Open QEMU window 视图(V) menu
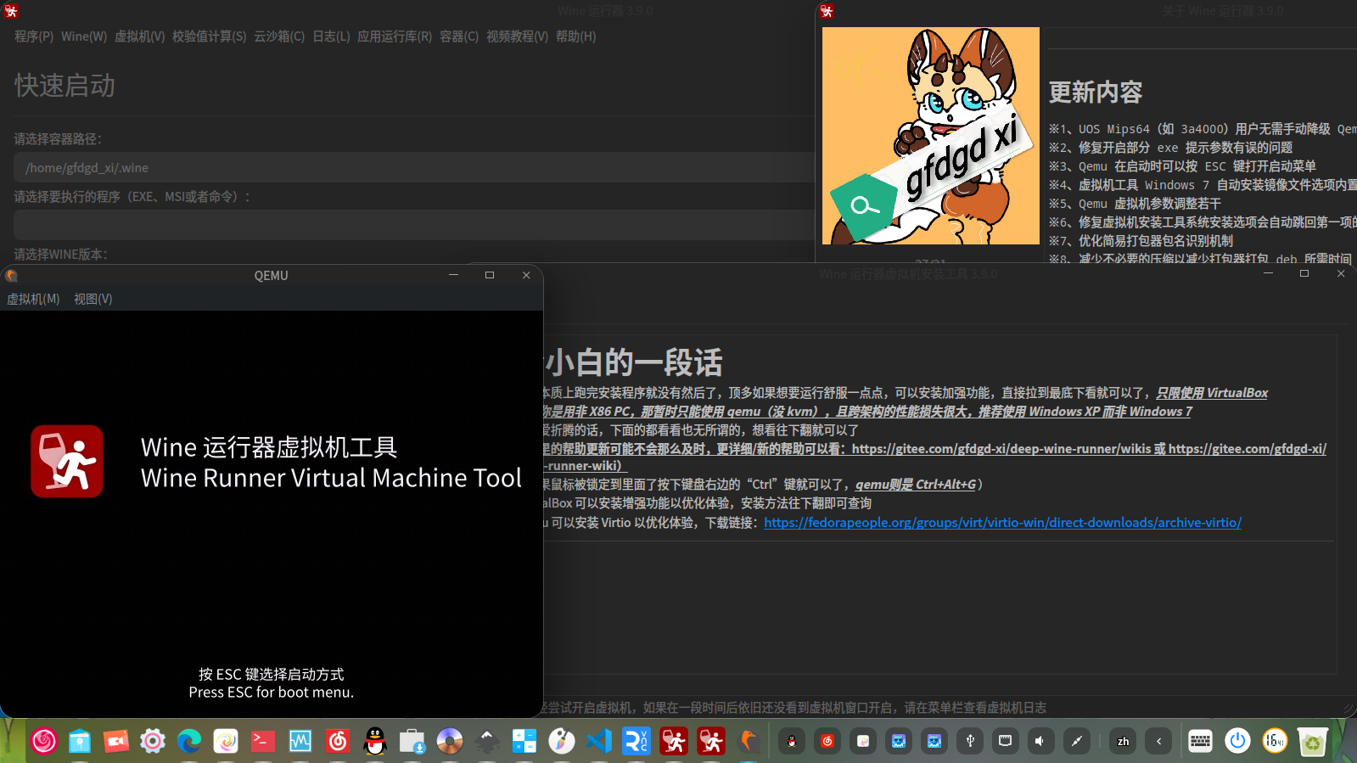This screenshot has width=1357, height=763. pos(93,299)
